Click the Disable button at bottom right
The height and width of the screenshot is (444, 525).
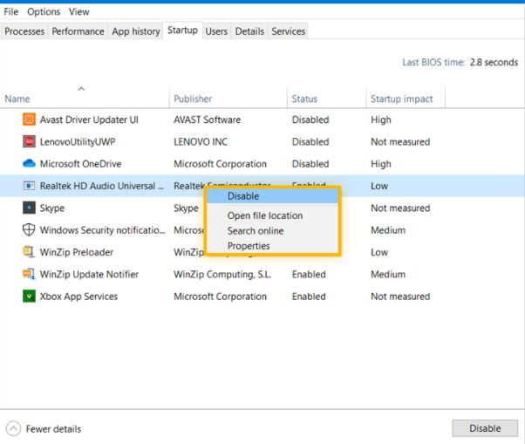485,428
